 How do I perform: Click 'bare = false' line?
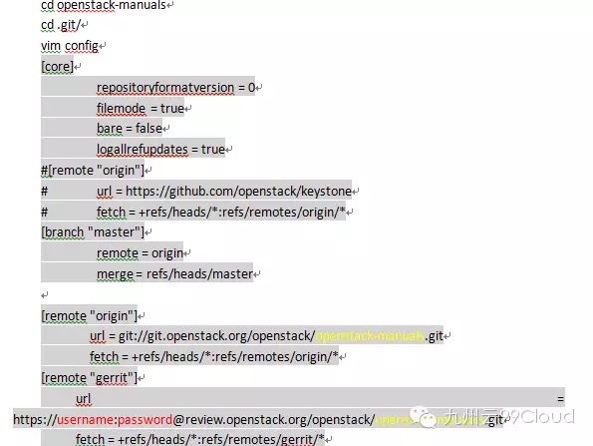coord(130,129)
